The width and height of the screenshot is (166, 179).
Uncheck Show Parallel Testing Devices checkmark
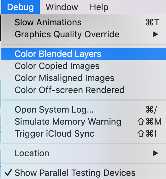pyautogui.click(x=9, y=172)
